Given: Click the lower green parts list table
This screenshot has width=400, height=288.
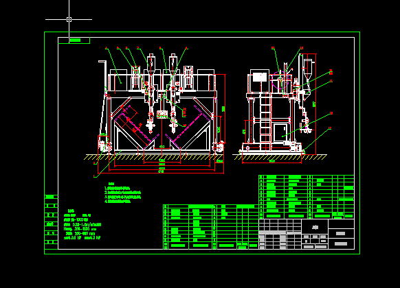Looking at the screenshot, I should click(x=211, y=227).
